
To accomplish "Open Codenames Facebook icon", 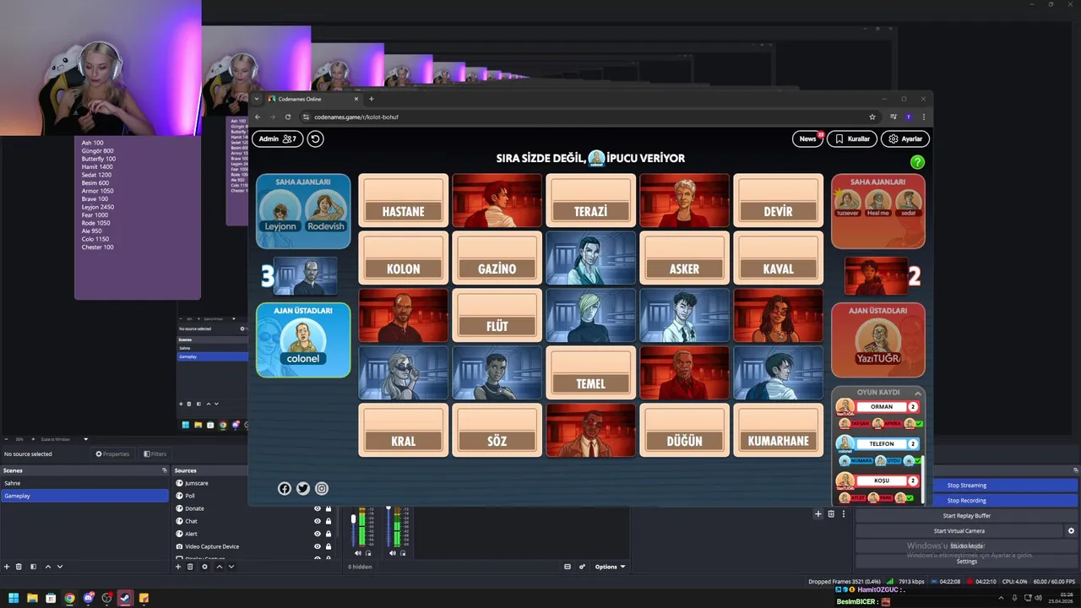I will [285, 488].
